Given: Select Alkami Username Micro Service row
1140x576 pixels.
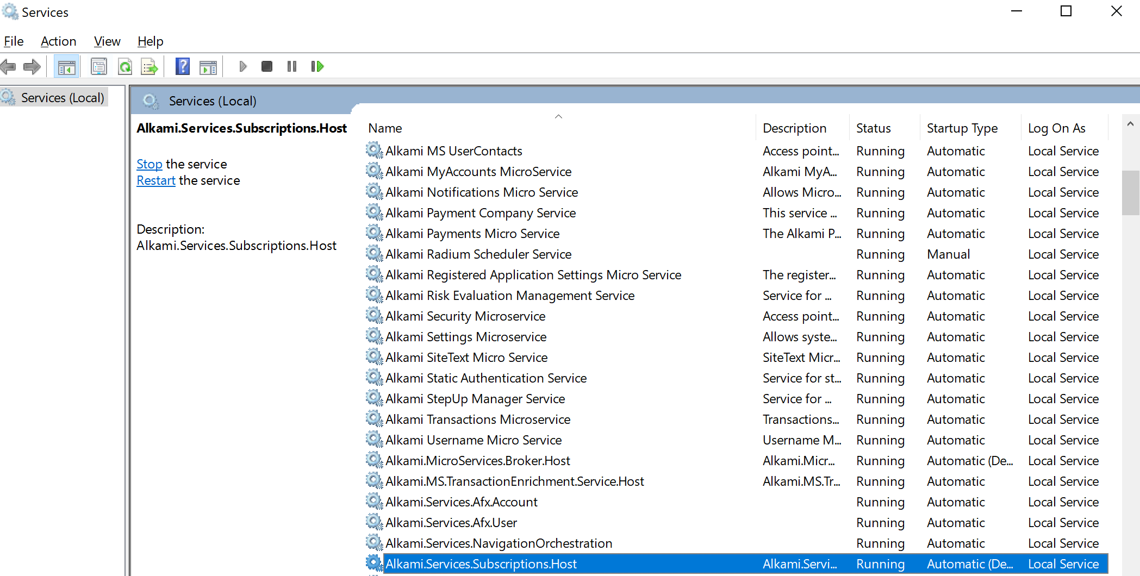Looking at the screenshot, I should click(737, 440).
